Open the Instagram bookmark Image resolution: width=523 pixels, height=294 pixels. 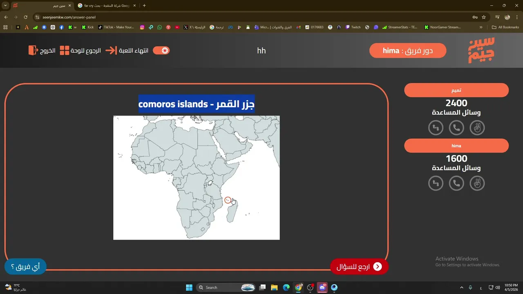tap(142, 27)
